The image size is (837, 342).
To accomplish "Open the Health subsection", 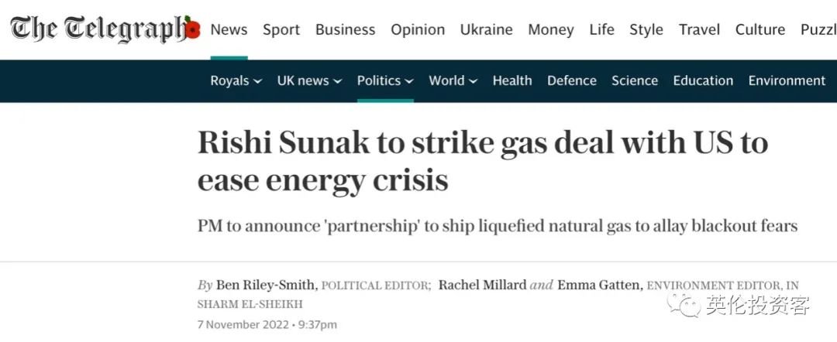I will (512, 81).
